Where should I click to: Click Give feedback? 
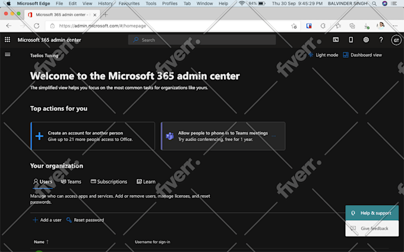click(372, 228)
